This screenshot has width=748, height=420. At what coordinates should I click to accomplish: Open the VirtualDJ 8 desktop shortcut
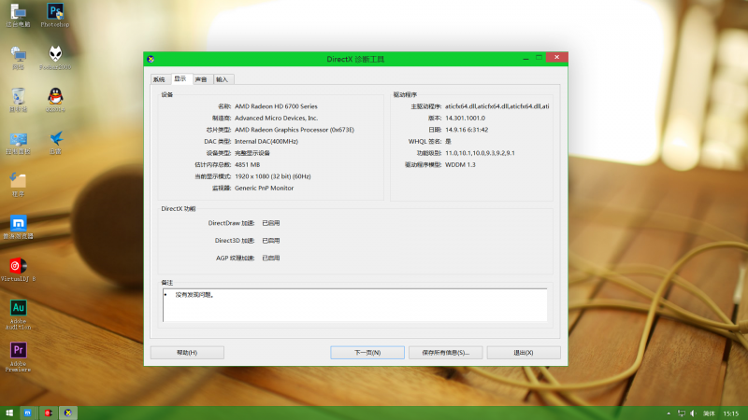19,267
